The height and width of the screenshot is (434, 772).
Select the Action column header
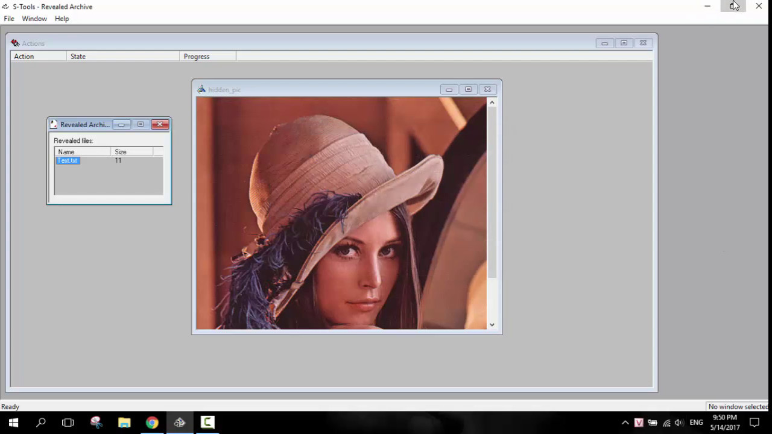pos(39,57)
